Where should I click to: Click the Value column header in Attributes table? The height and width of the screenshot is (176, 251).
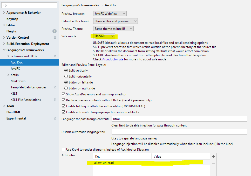click(x=181, y=157)
